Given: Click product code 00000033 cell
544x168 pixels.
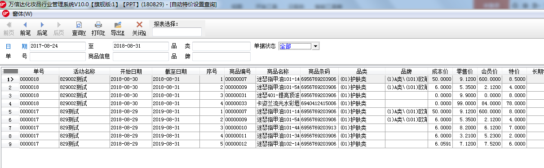Looking at the screenshot, I should (x=240, y=103).
